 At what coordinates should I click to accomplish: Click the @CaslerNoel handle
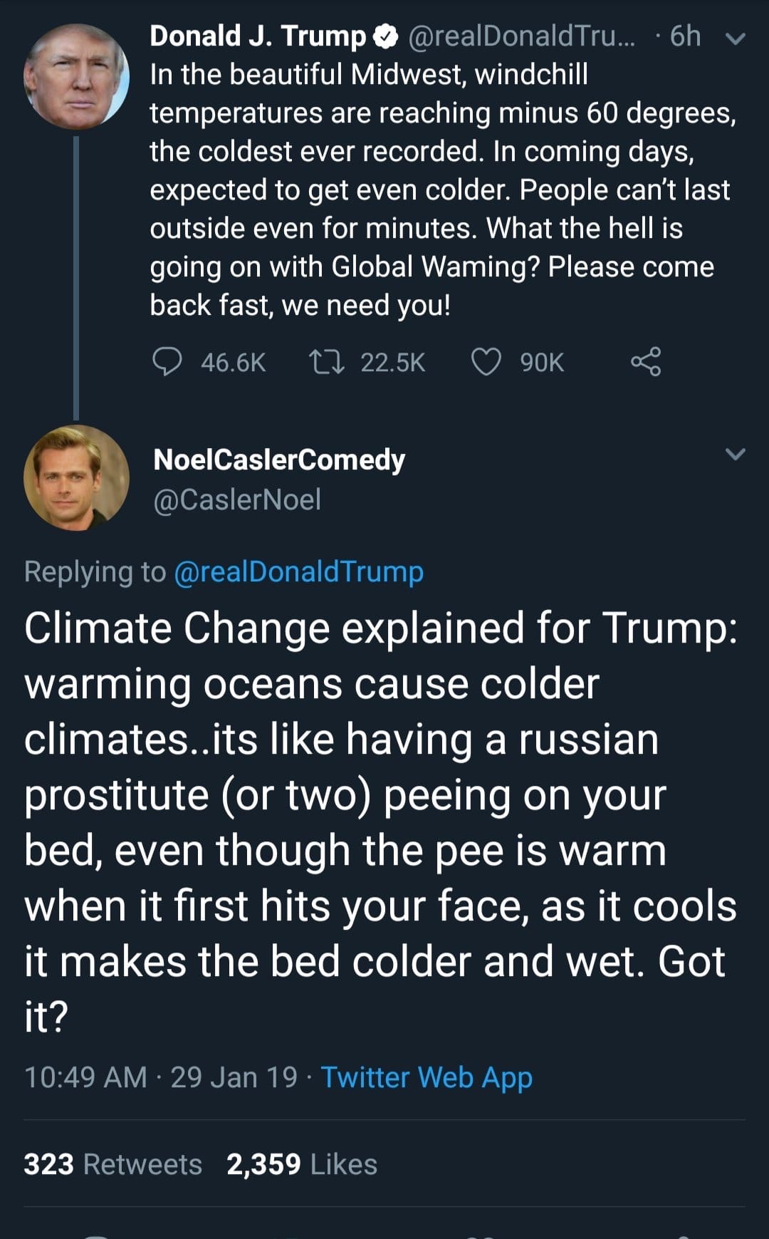click(x=237, y=499)
